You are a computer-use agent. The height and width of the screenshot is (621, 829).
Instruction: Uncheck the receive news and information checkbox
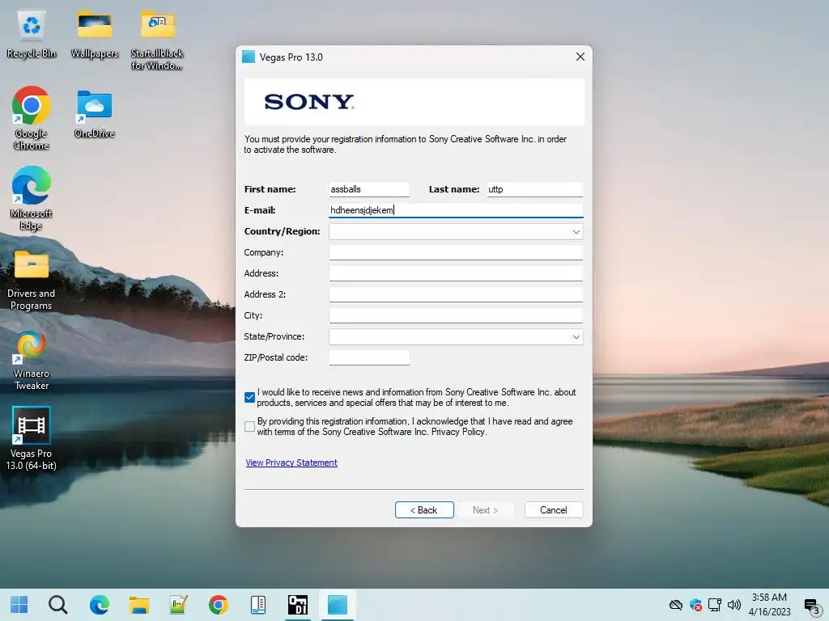[249, 397]
